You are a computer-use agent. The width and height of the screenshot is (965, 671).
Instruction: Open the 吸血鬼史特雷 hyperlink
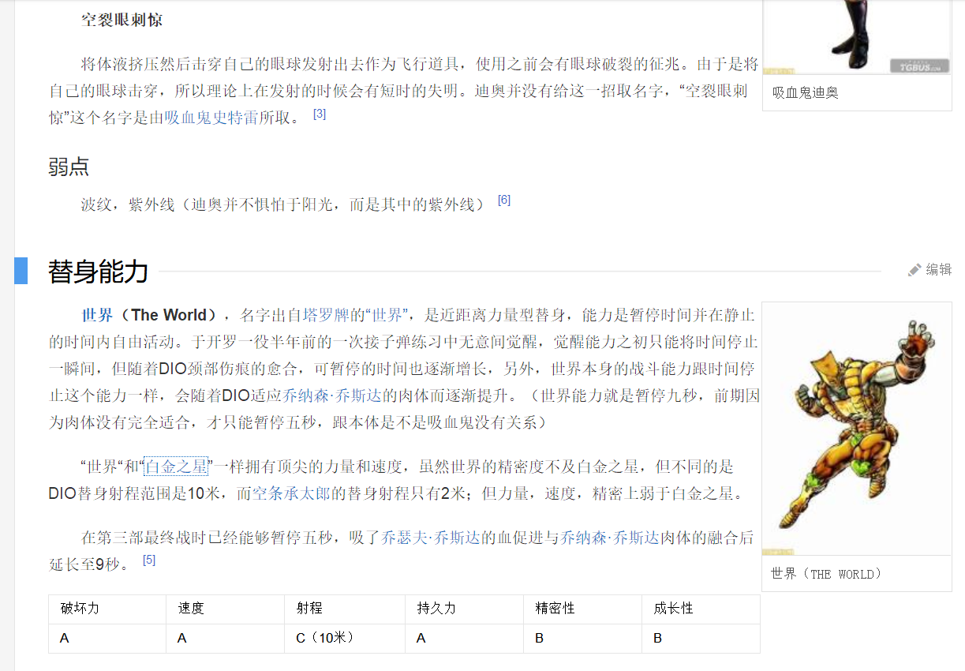tap(212, 118)
